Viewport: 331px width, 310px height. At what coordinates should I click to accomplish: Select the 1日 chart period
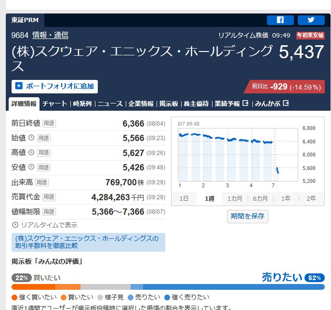coord(184,199)
